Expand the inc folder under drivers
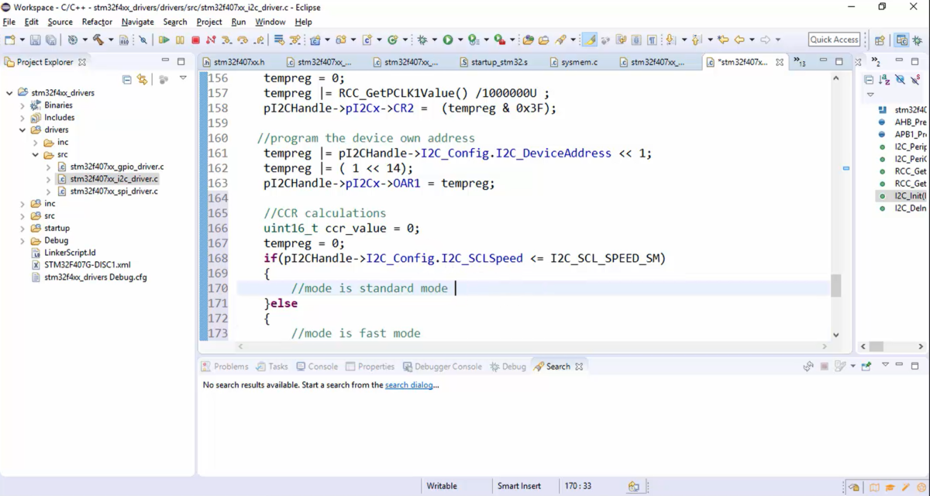This screenshot has height=496, width=930. pyautogui.click(x=36, y=143)
